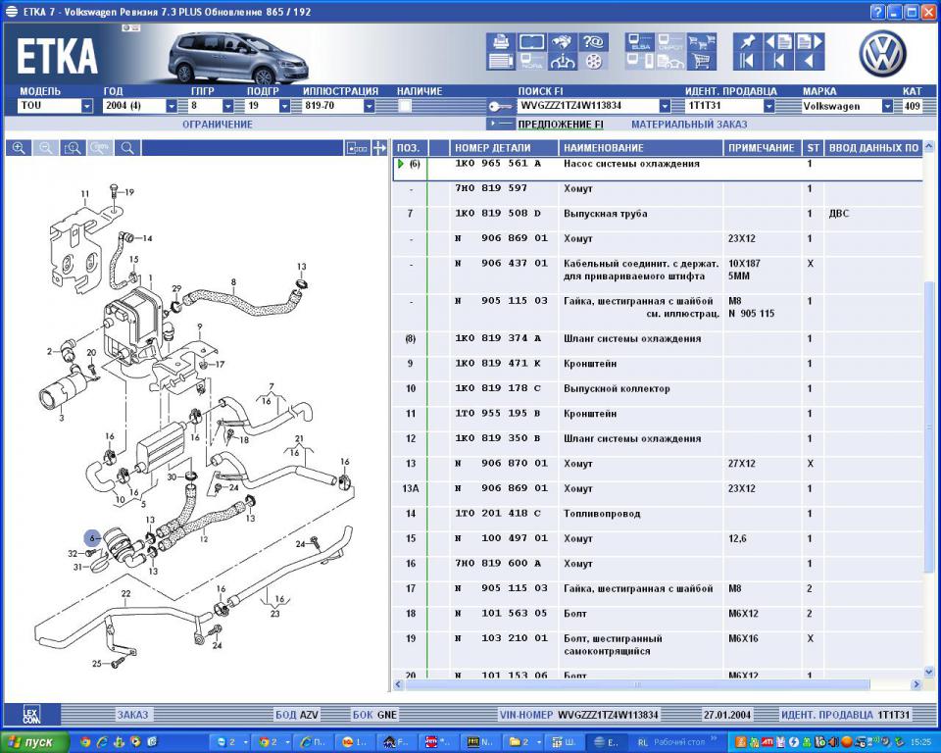Click highlighted callout 6 in diagram

(92, 538)
